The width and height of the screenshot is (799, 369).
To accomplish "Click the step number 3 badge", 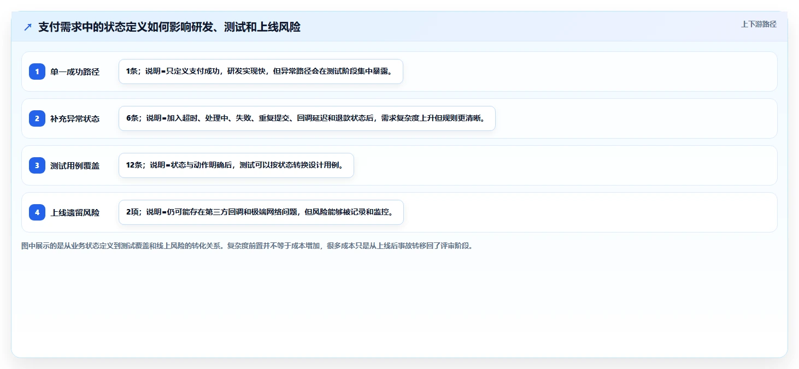I will tap(37, 165).
